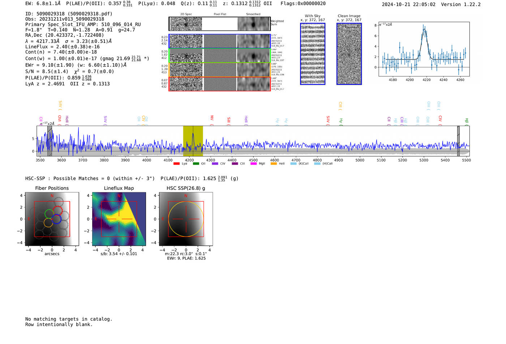Click the (K)CaII legend swatch
Image resolution: width=506 pixels, height=344 pixels.
pos(293,164)
